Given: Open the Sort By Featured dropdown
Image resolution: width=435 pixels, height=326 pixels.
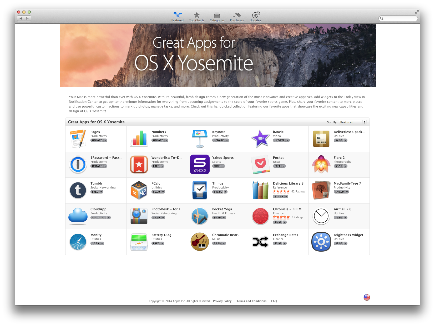Looking at the screenshot, I should tap(353, 122).
